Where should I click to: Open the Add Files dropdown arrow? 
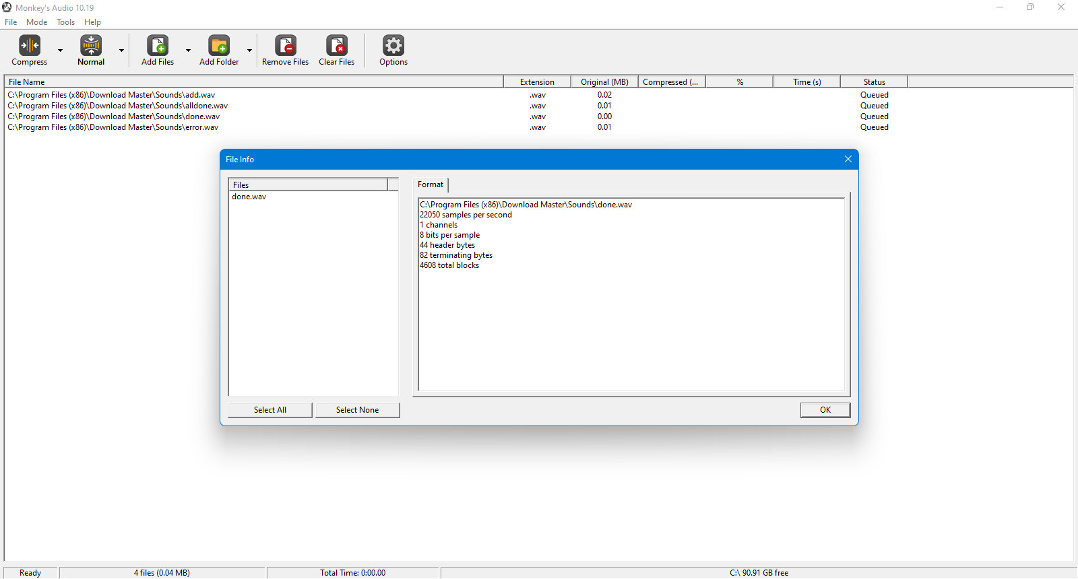(x=188, y=50)
